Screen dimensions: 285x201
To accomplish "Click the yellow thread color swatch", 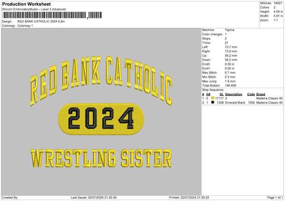I will (x=213, y=98).
